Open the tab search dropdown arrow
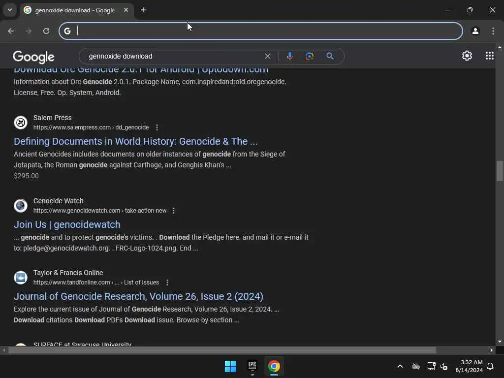The image size is (504, 378). [10, 10]
